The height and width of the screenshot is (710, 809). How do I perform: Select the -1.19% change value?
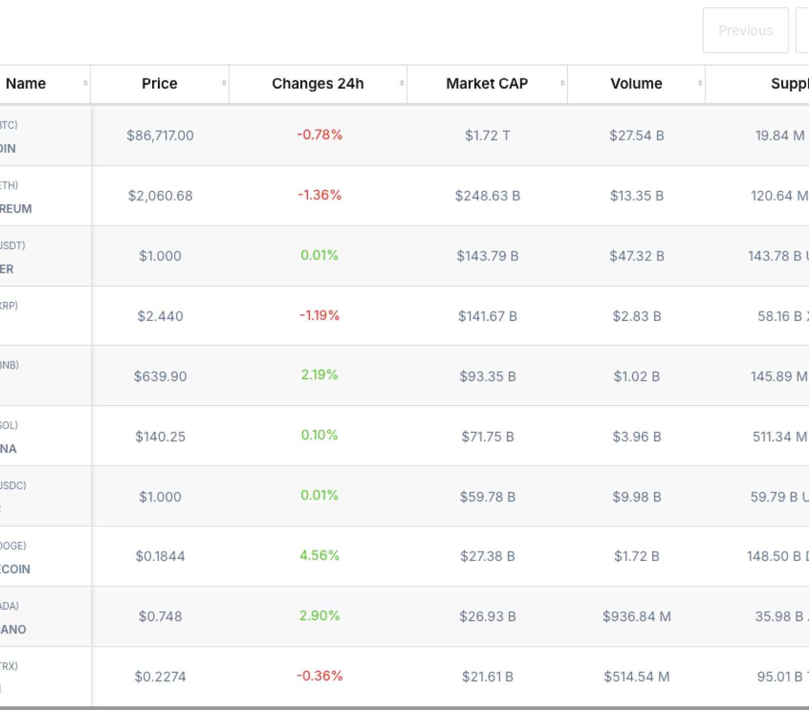point(319,315)
